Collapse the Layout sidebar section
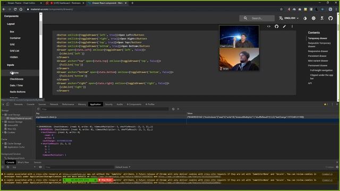Image resolution: width=340 pixels, height=191 pixels. pyautogui.click(x=11, y=24)
